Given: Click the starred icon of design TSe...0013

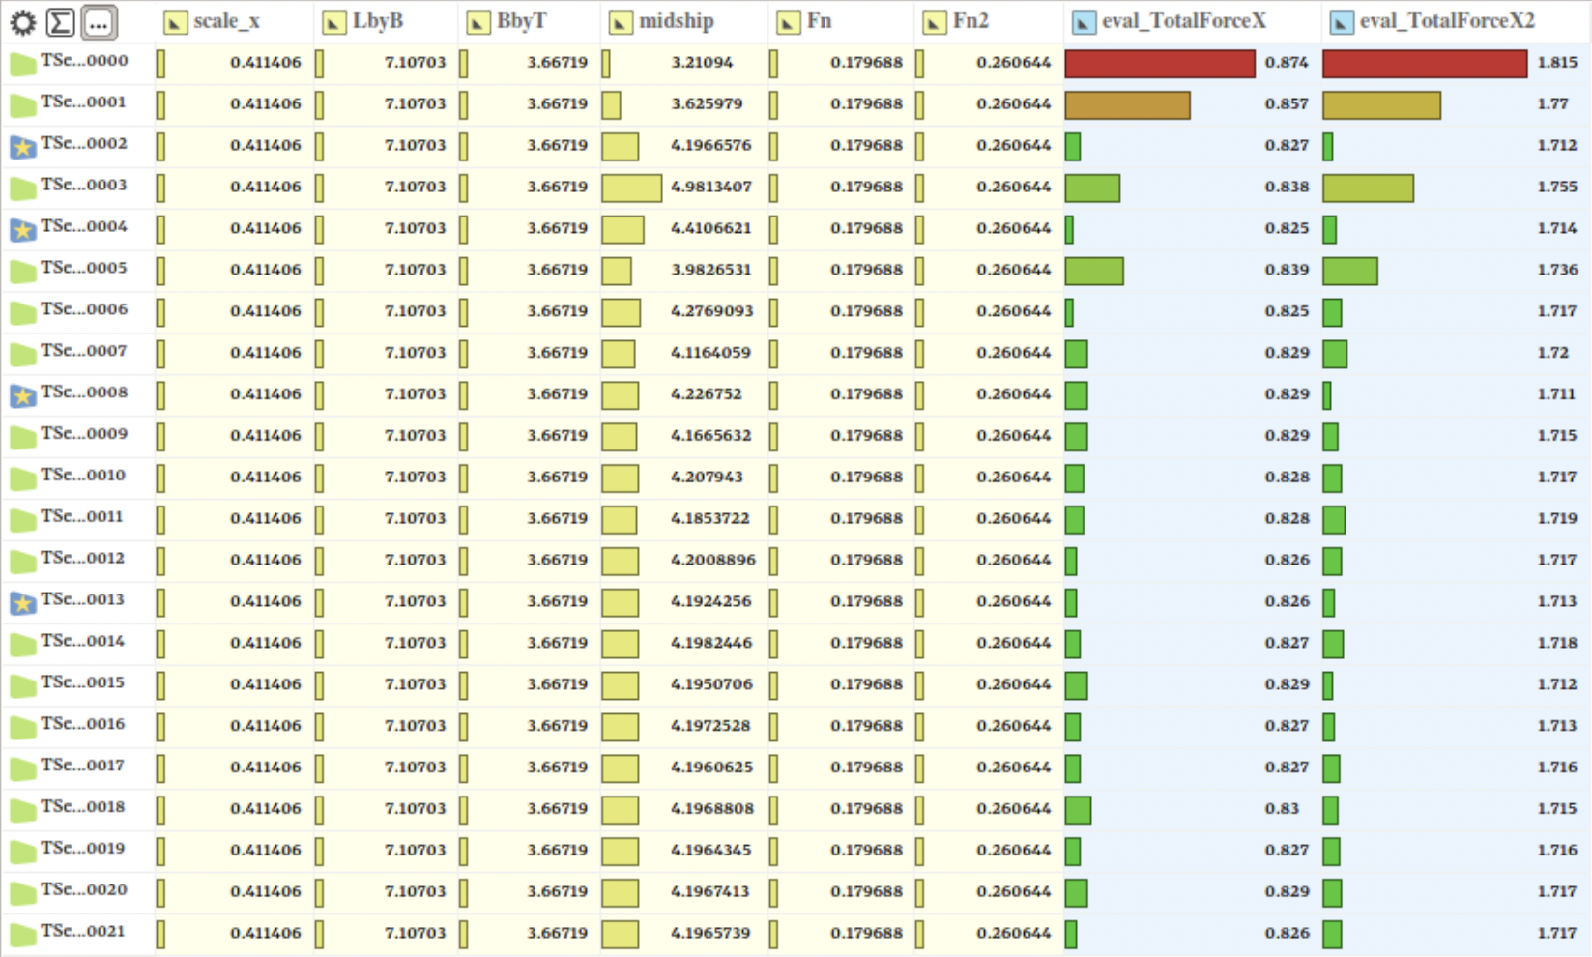Looking at the screenshot, I should click(23, 603).
